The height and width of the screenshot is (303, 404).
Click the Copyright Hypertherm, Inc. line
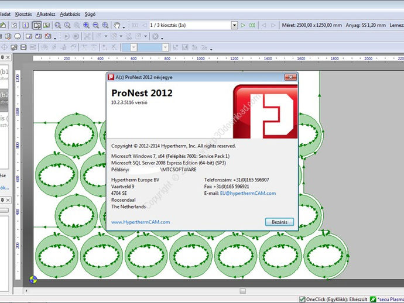pos(174,146)
